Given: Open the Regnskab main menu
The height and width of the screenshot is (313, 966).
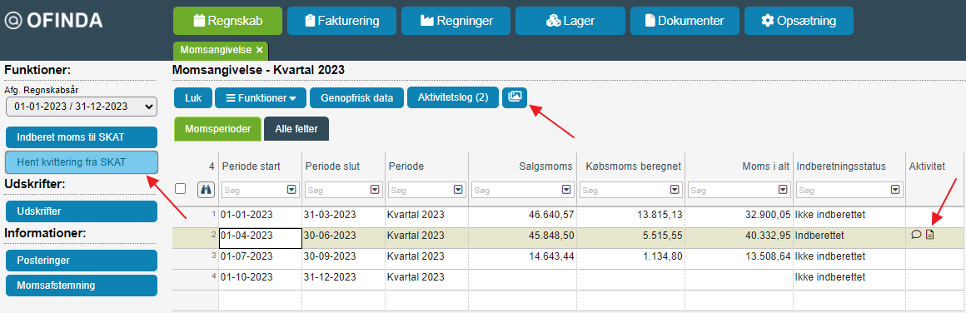Looking at the screenshot, I should [227, 21].
